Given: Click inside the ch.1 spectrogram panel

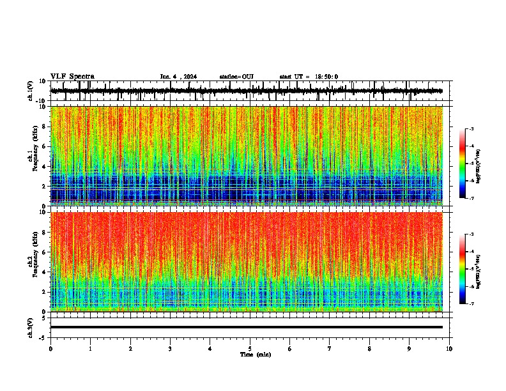Looking at the screenshot, I should (247, 156).
